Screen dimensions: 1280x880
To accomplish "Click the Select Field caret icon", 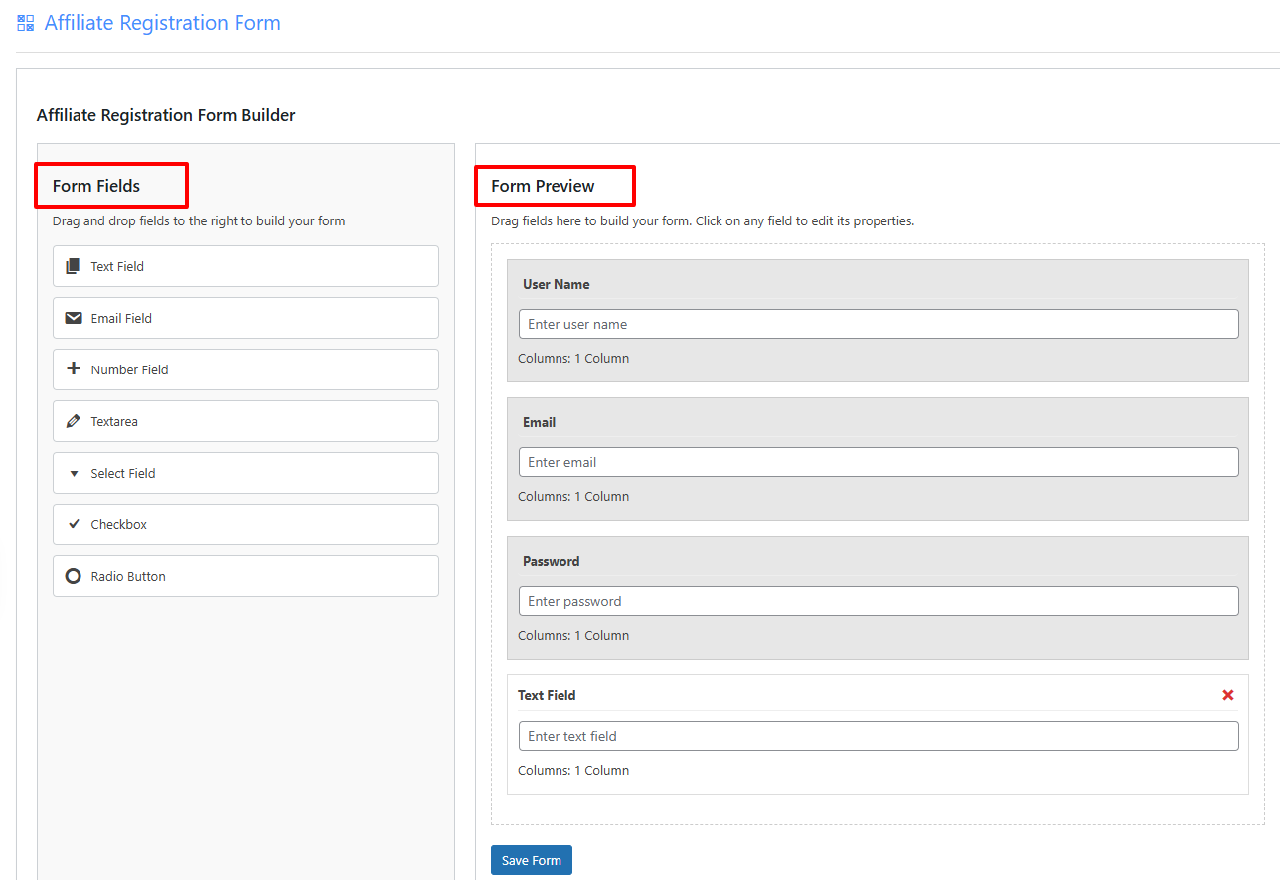I will (73, 474).
